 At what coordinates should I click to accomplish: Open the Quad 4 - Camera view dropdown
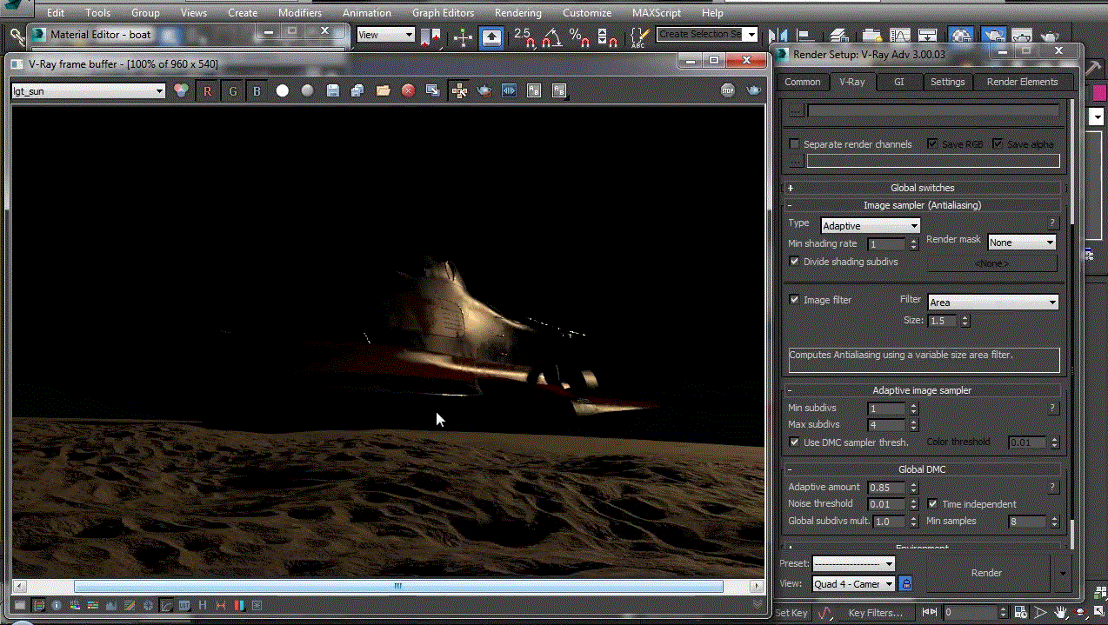(x=853, y=584)
